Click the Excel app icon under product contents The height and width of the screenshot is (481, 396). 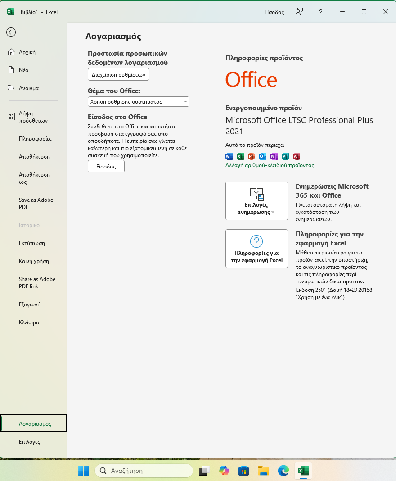point(240,156)
